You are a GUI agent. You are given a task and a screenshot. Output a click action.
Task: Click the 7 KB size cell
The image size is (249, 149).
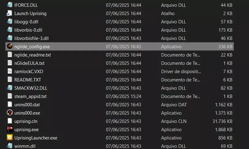coord(228,71)
